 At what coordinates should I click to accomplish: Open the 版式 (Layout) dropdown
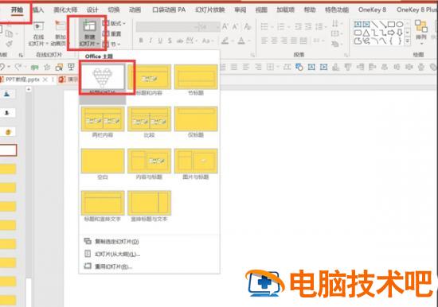(114, 23)
